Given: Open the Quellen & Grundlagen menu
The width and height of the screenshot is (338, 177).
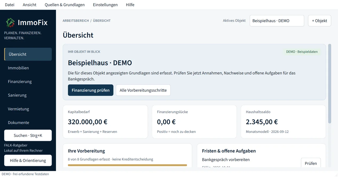Looking at the screenshot, I should [x=65, y=5].
